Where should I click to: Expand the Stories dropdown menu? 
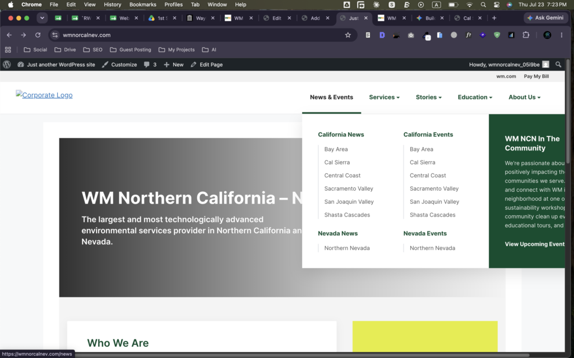(429, 97)
